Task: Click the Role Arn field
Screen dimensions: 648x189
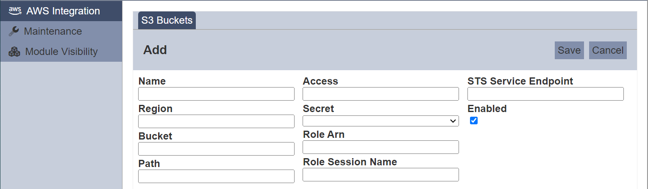Action: pos(381,147)
